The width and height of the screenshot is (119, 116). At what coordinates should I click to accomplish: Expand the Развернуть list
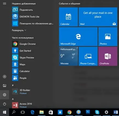click(19, 30)
